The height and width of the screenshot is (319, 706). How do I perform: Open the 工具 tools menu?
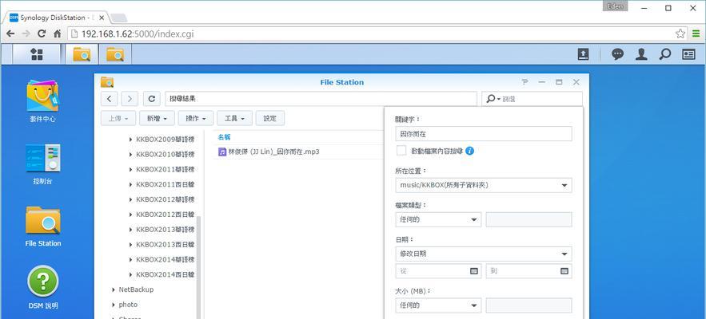tap(234, 119)
